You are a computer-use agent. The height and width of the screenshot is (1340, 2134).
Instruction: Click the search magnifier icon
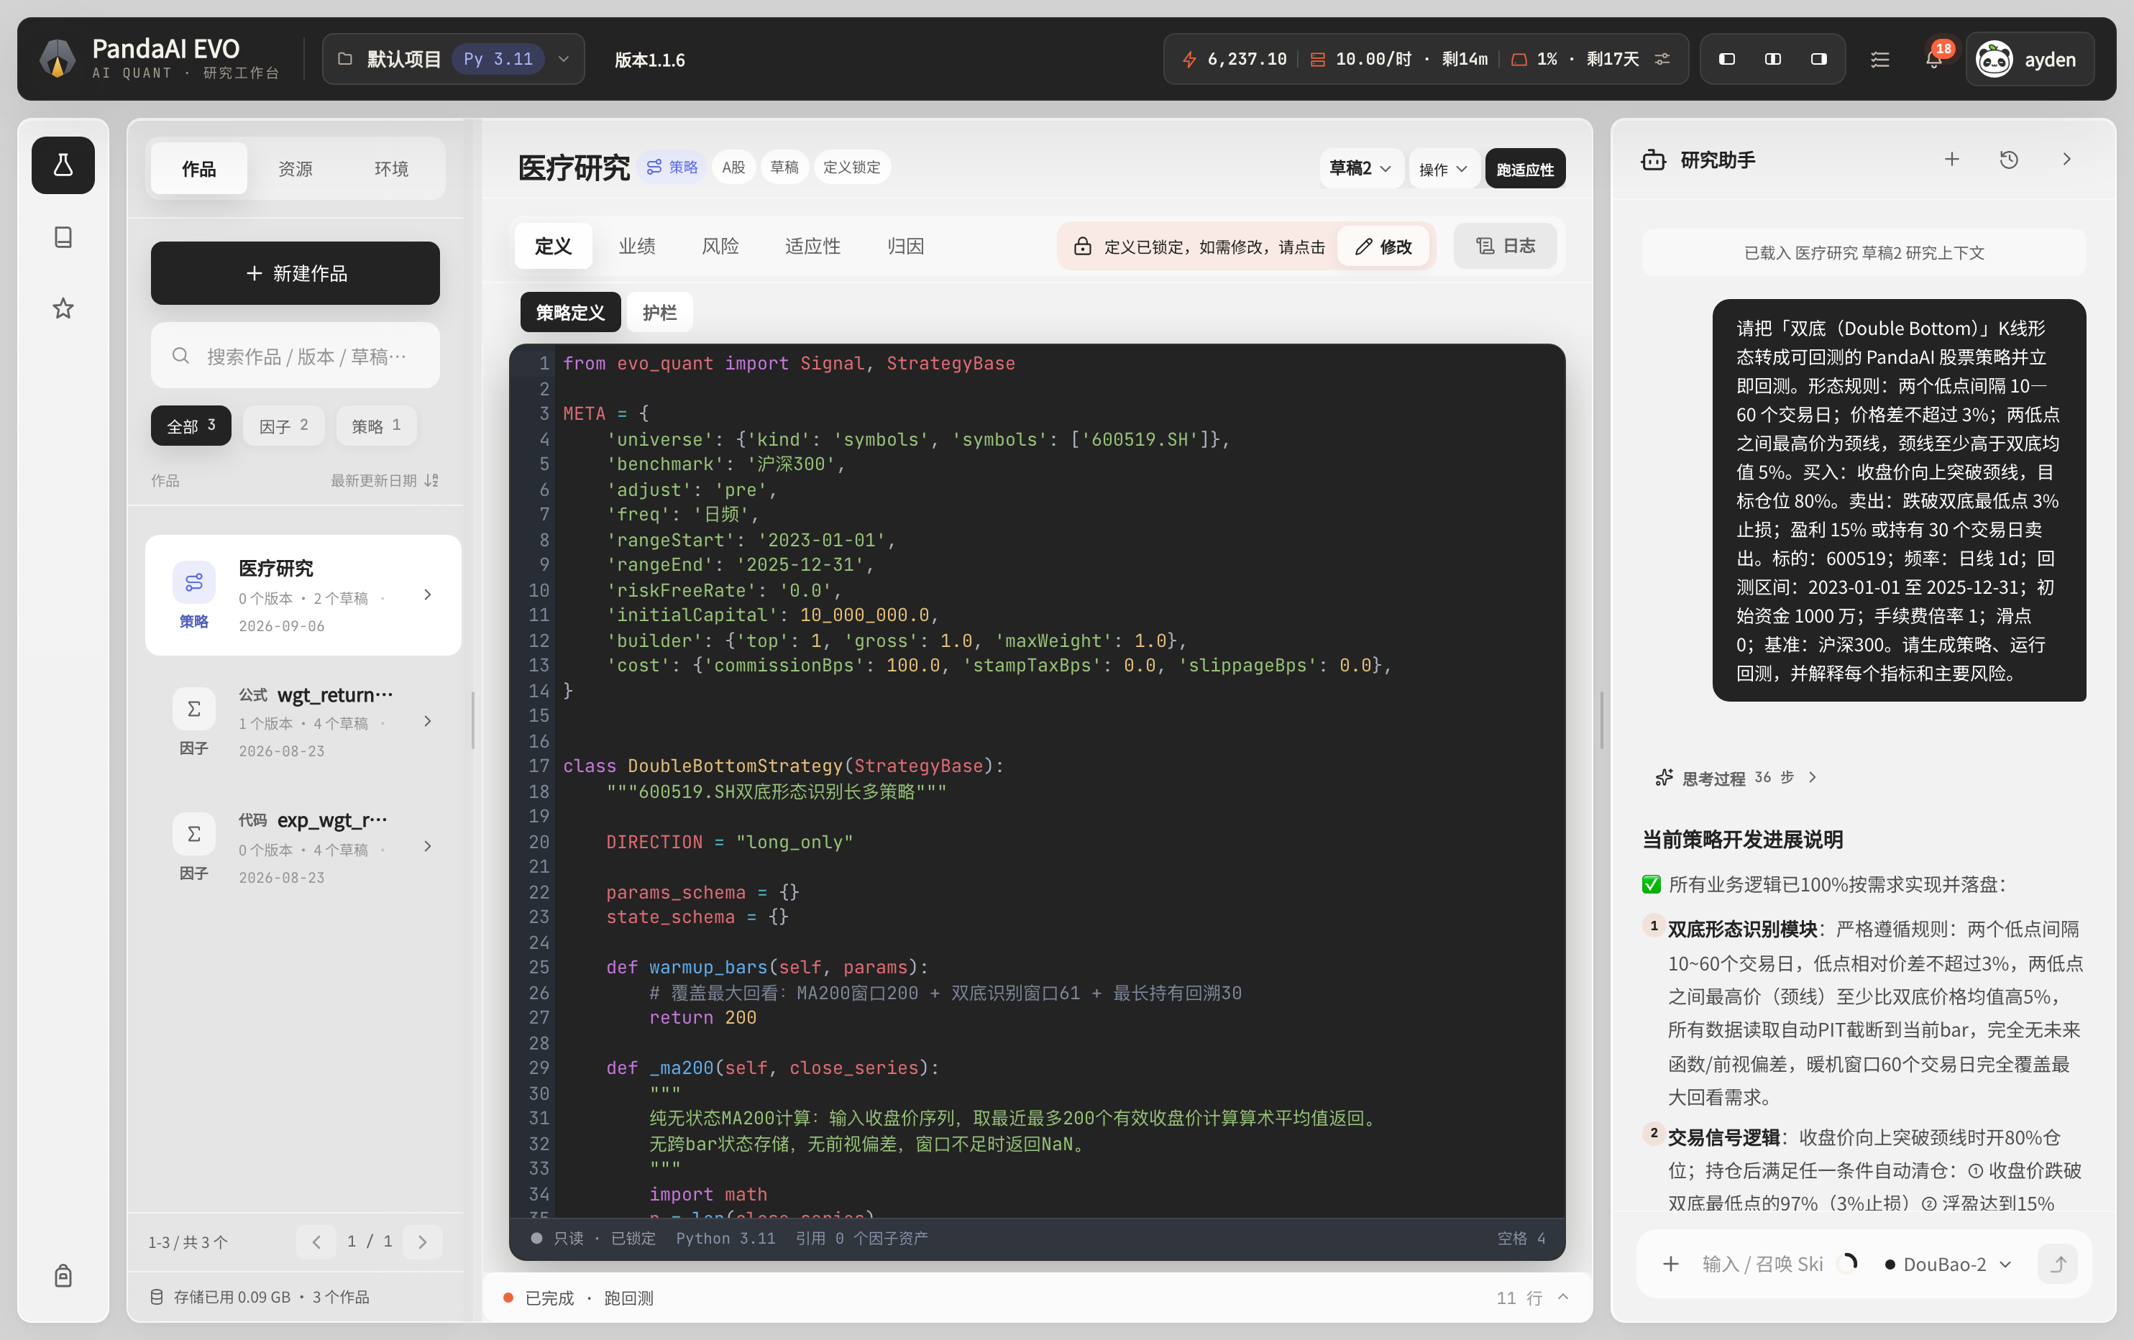coord(180,355)
